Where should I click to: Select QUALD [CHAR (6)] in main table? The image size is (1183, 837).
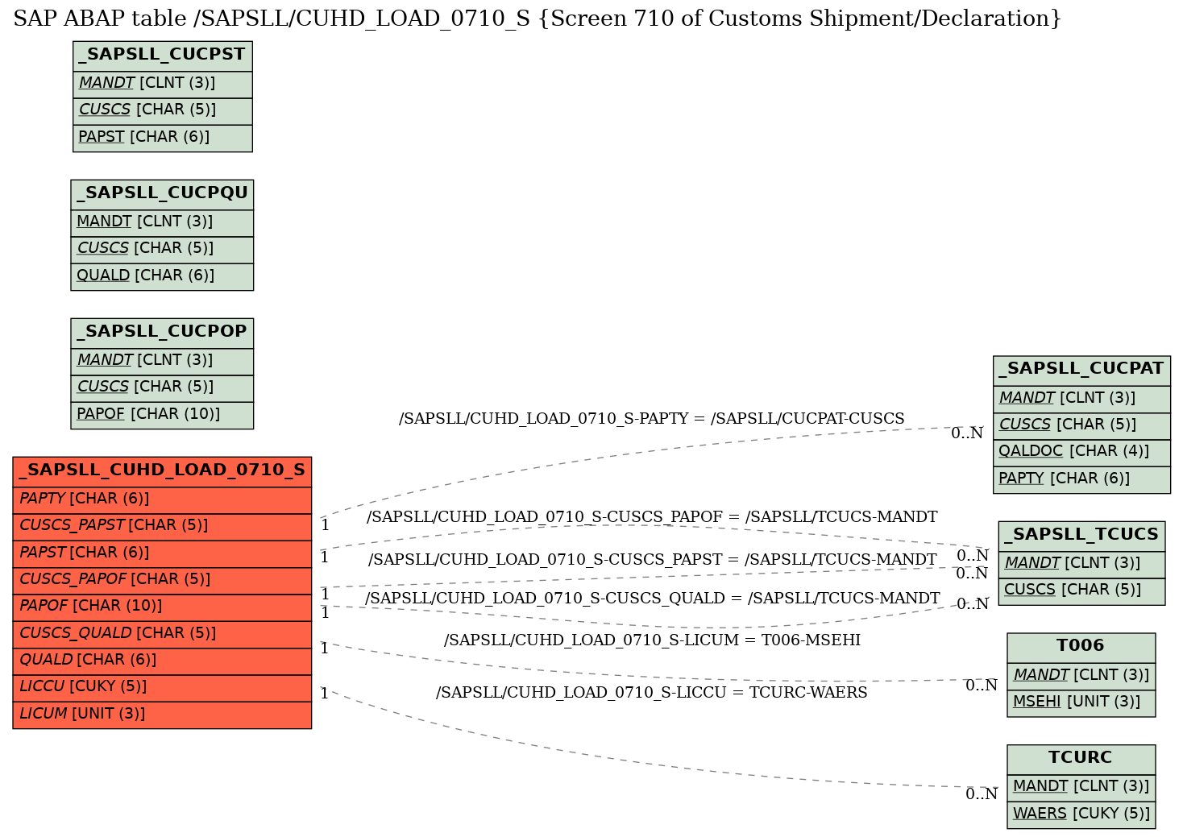coord(162,661)
